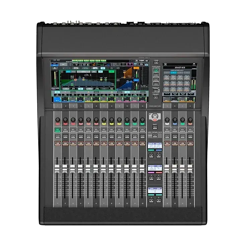The height and width of the screenshot is (246, 246).
Task: Hit the SHIFT key under the big encoder
Action: pyautogui.click(x=155, y=127)
